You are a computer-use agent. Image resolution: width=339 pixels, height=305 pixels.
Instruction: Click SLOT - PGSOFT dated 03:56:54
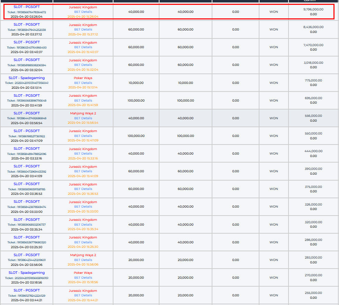(27, 113)
